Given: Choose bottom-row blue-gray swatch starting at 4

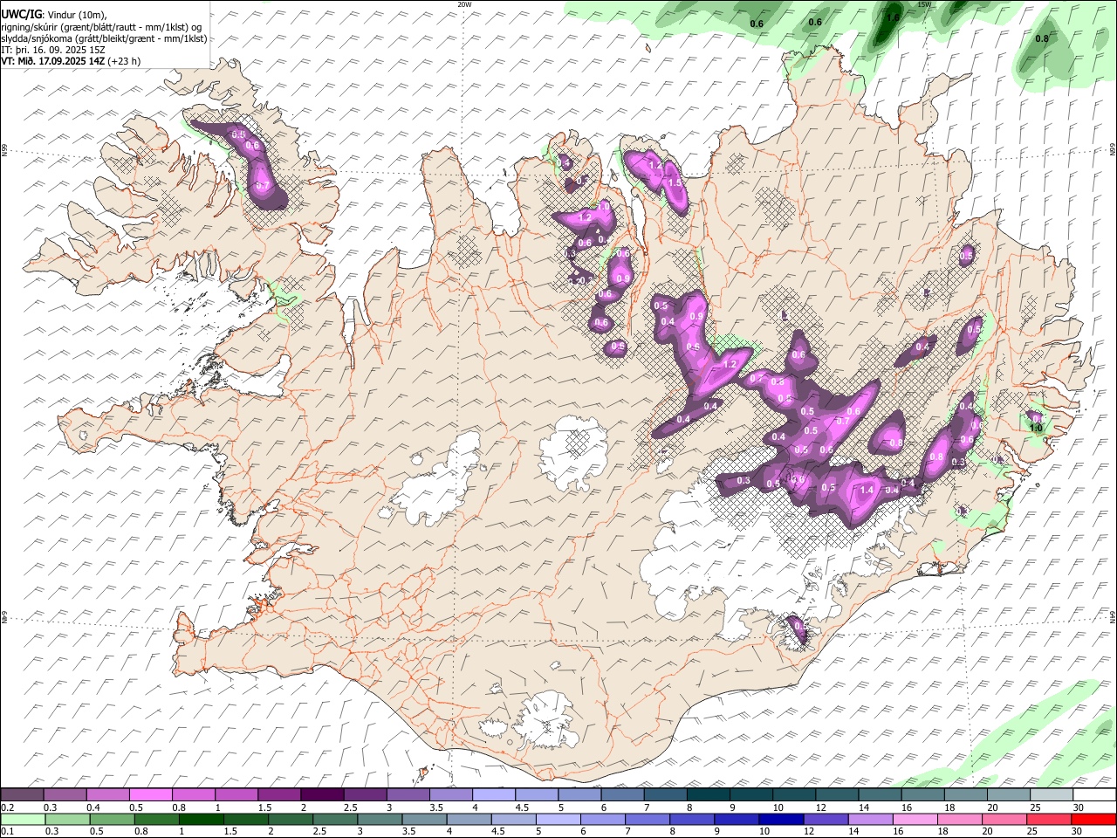Looking at the screenshot, I should pyautogui.click(x=469, y=819).
